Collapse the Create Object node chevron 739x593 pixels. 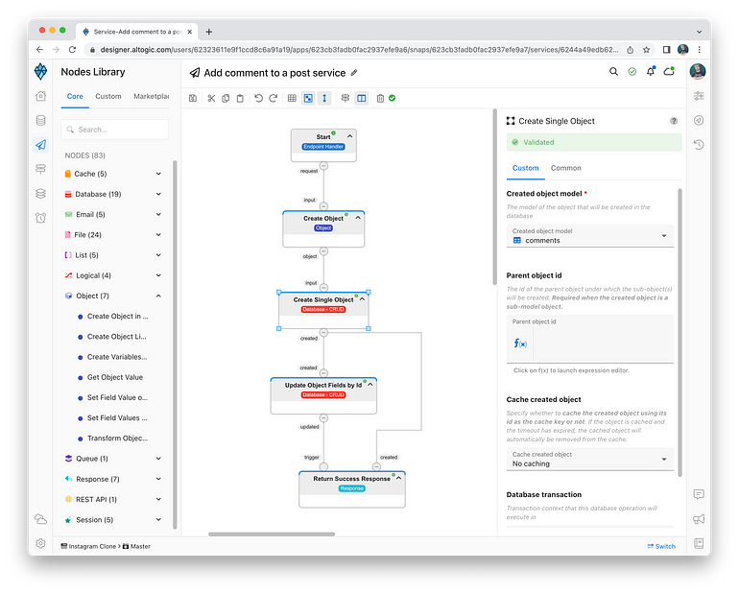pyautogui.click(x=358, y=218)
